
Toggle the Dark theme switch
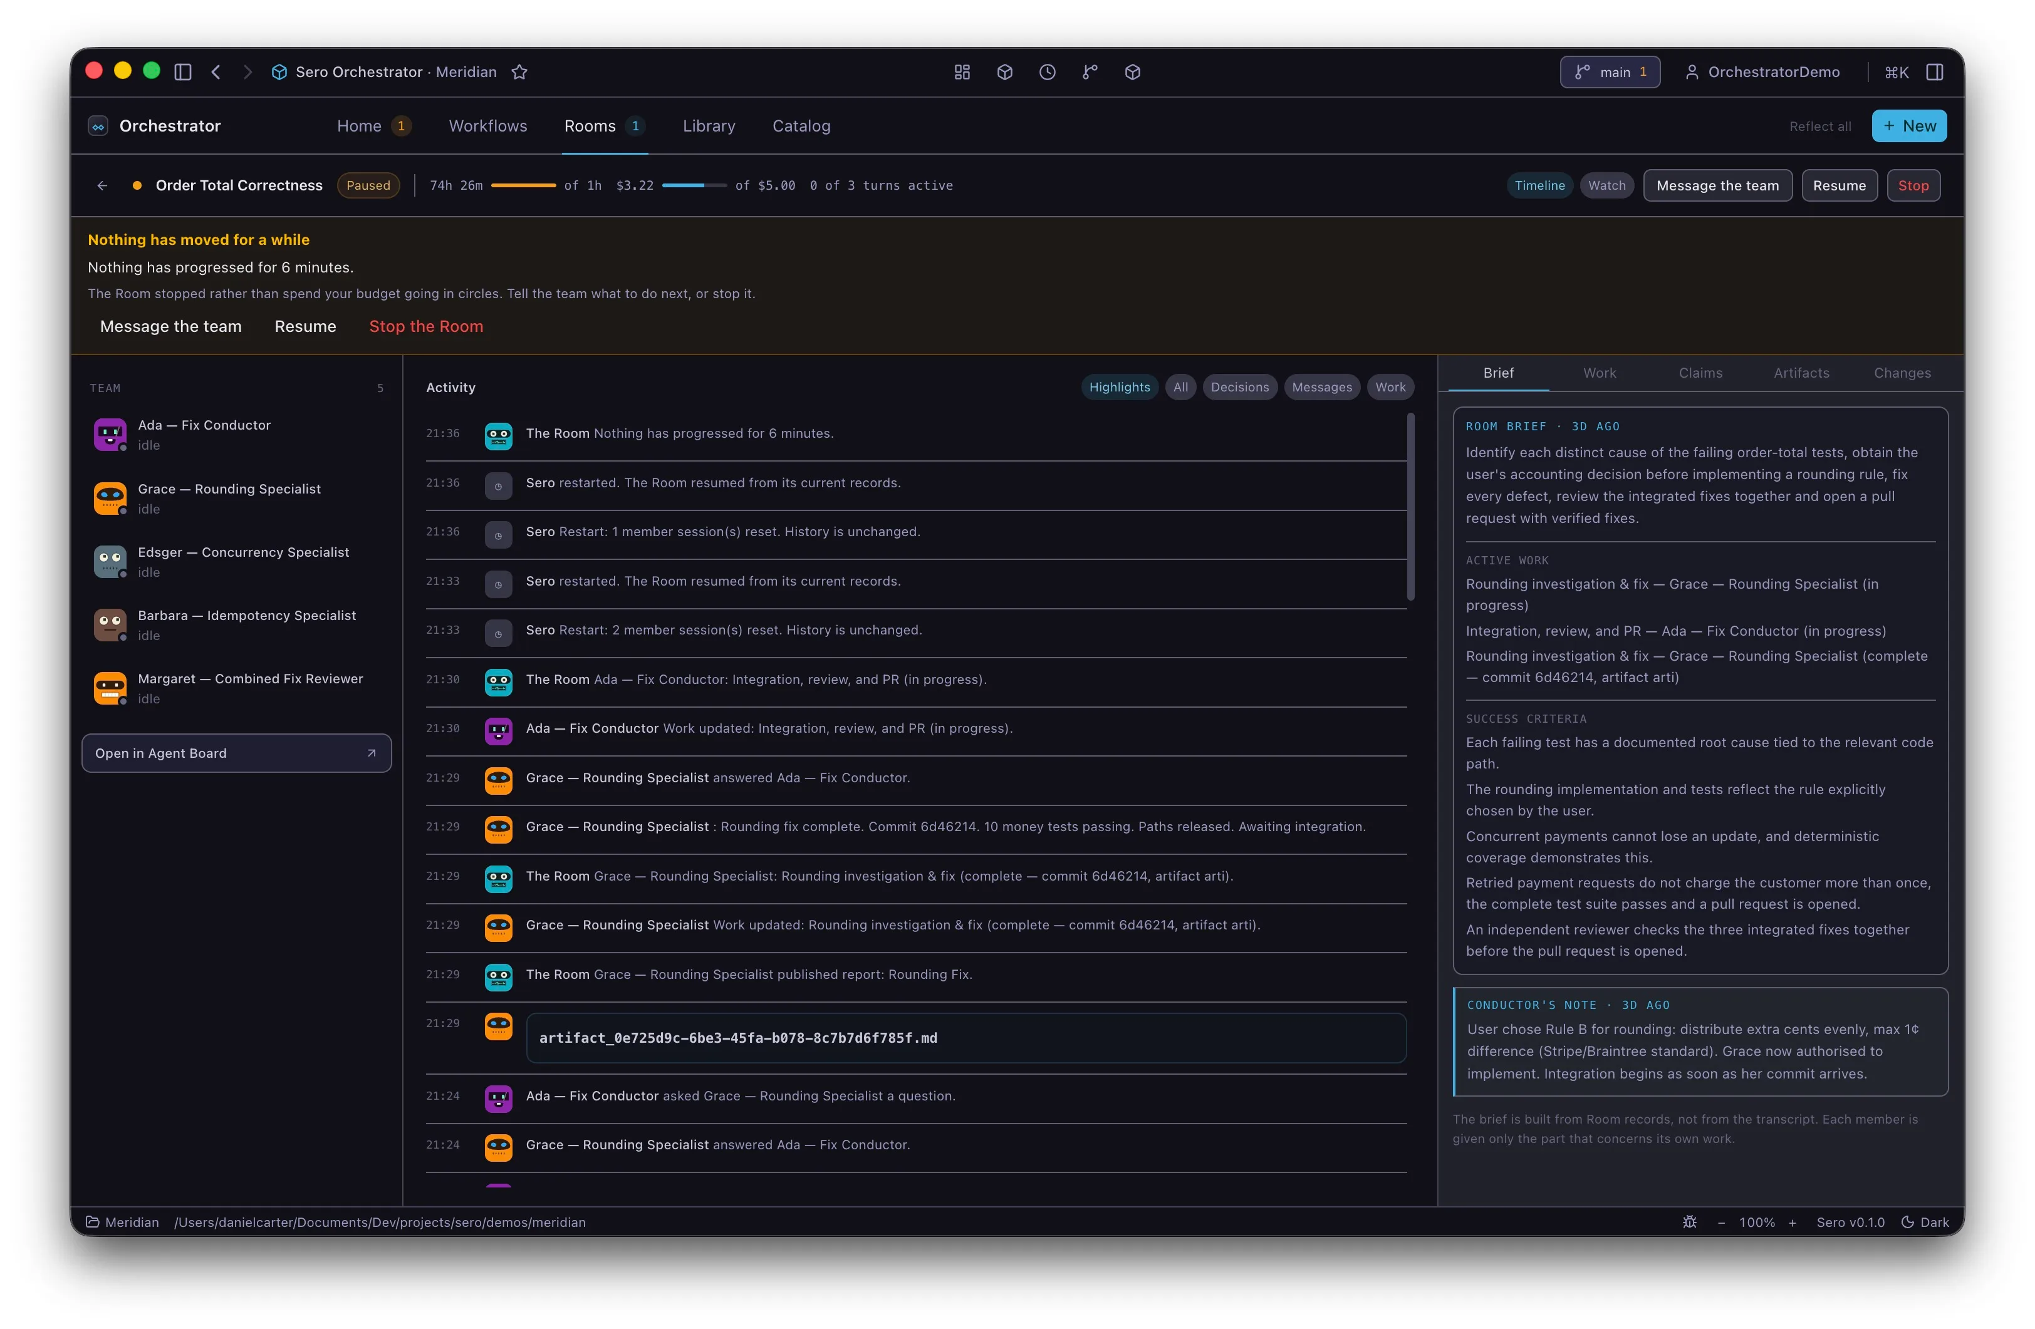[1925, 1222]
